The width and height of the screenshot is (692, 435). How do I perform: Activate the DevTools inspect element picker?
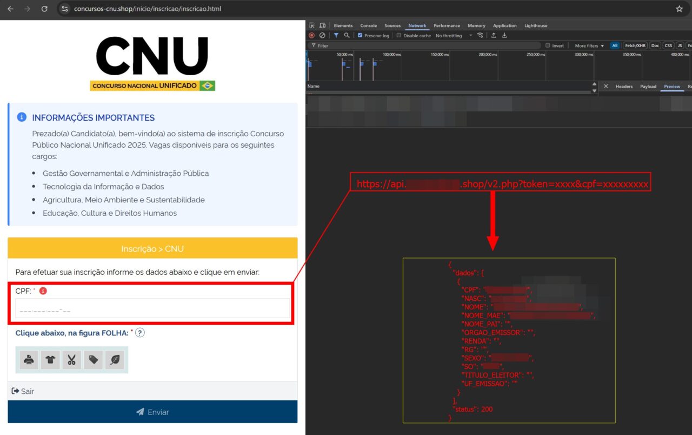click(312, 25)
